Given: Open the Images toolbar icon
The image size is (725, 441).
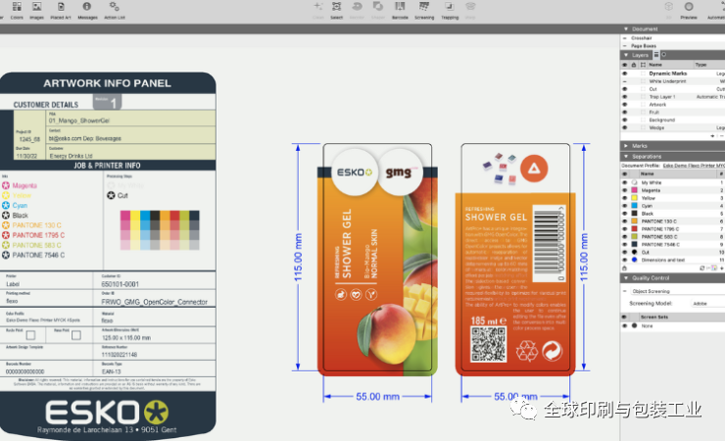Looking at the screenshot, I should [36, 12].
